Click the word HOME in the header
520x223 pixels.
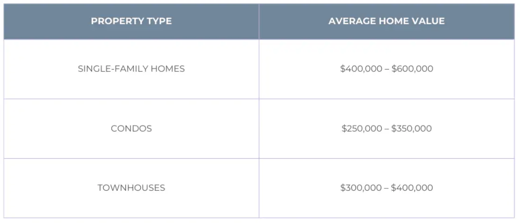pyautogui.click(x=391, y=21)
